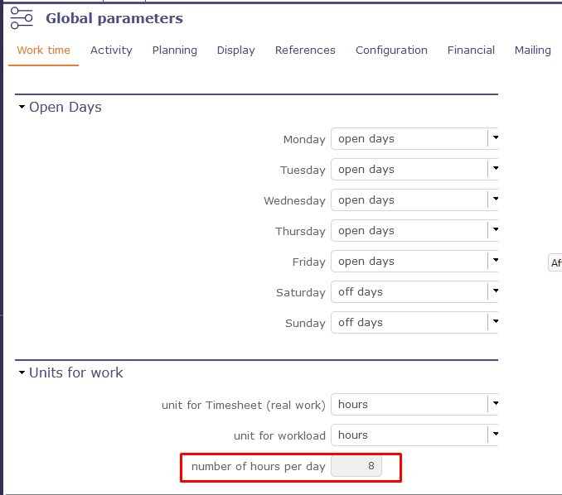
Task: Collapse the Open Days section
Action: coord(22,108)
